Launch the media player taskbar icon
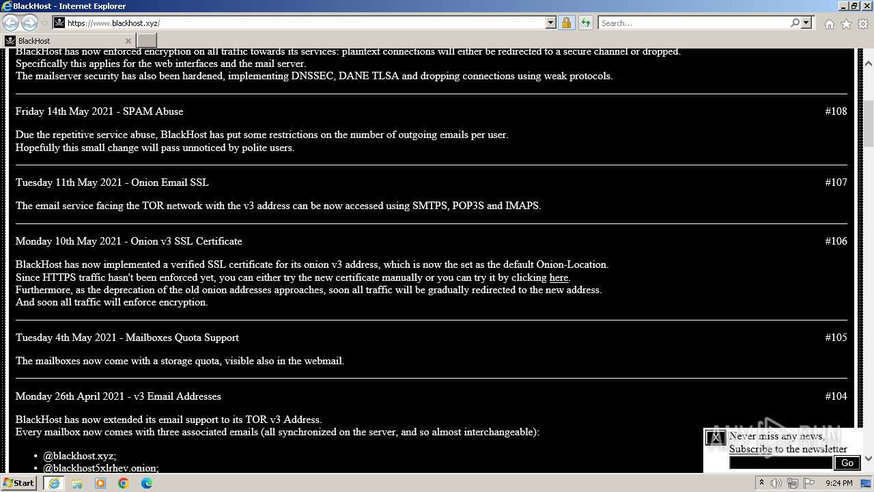Screen dimensions: 874x492 100,482
